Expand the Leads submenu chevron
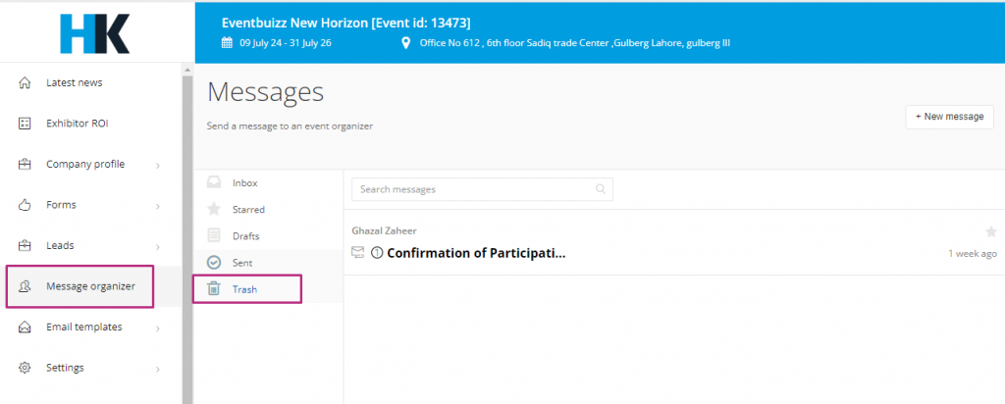 [x=158, y=246]
